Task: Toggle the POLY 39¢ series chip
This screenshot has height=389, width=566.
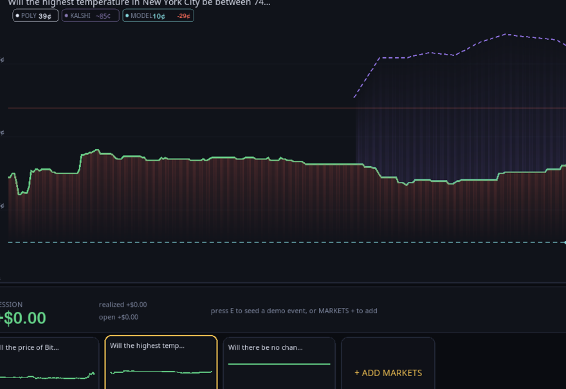Action: [x=35, y=15]
